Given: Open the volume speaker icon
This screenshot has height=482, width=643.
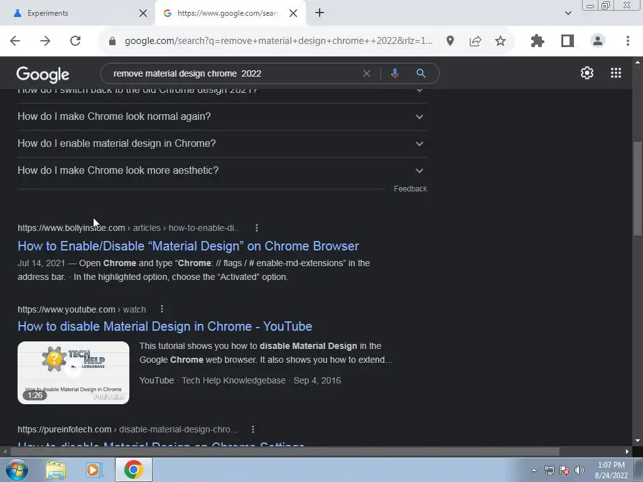Looking at the screenshot, I should 580,471.
